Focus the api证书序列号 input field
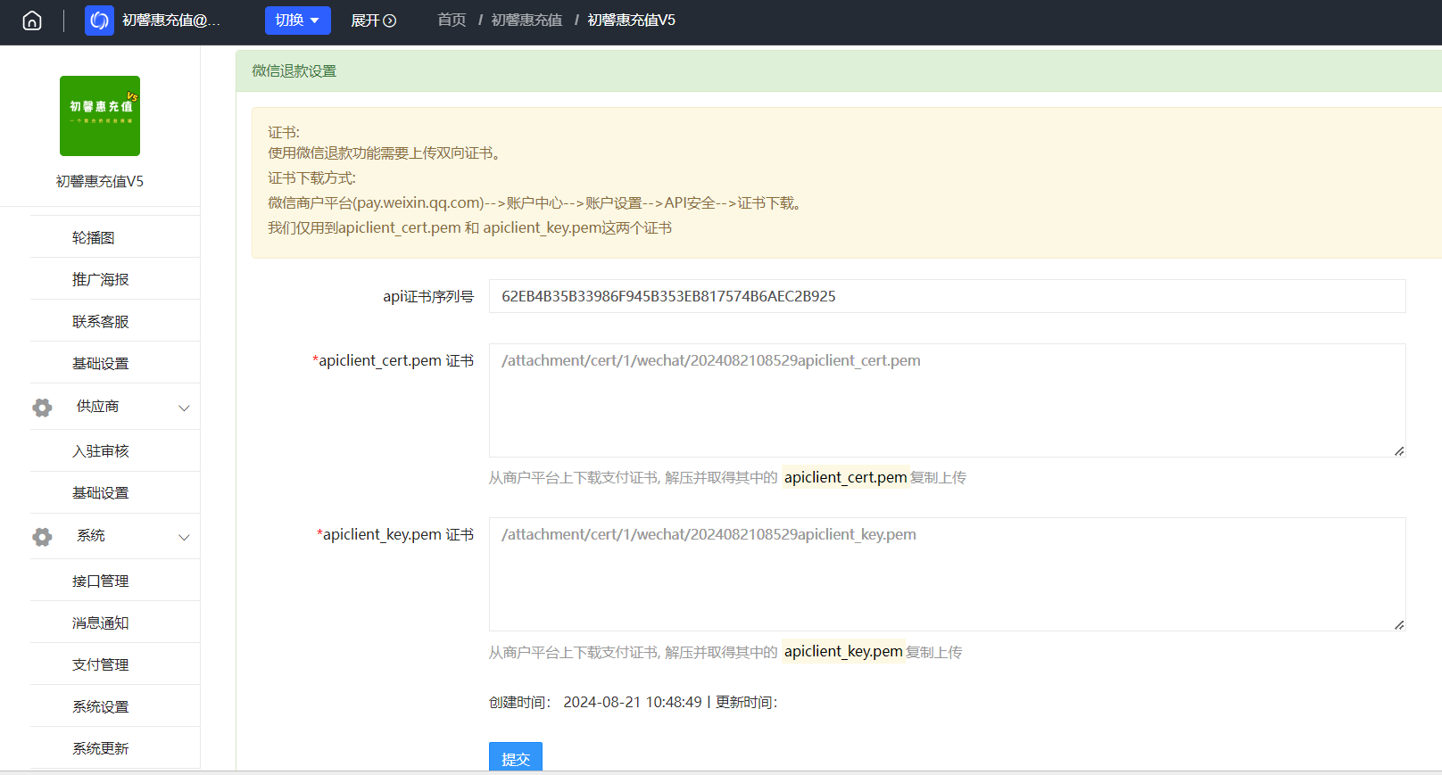Image resolution: width=1442 pixels, height=775 pixels. 947,296
